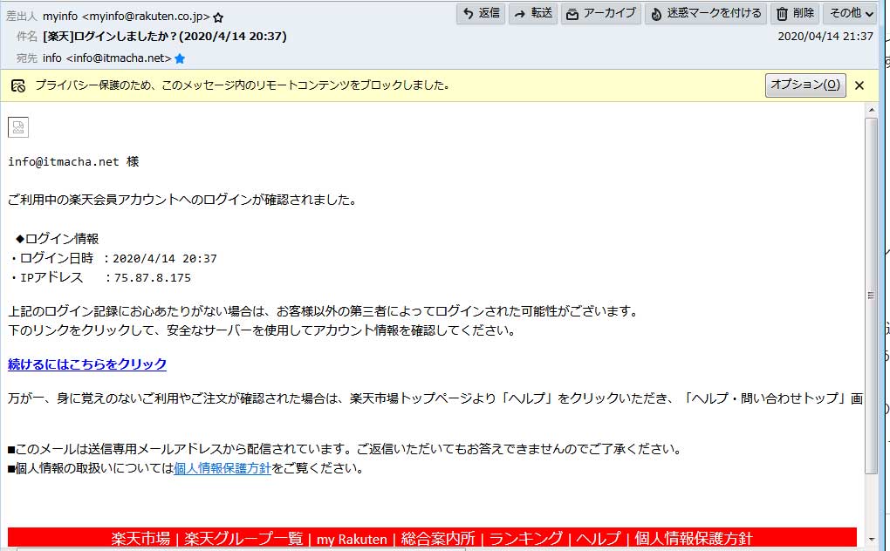The image size is (890, 551).
Task: Delete the message with 削除
Action: 795,13
